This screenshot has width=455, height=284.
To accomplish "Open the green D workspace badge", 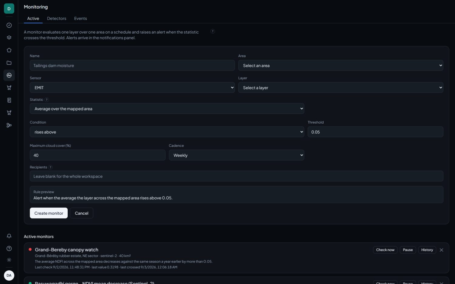I will coord(9,8).
